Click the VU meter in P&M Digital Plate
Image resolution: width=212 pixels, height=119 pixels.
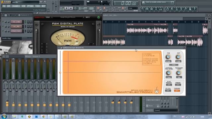[68, 38]
